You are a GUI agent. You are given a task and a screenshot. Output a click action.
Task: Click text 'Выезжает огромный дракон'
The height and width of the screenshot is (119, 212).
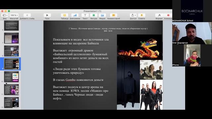pos(73,51)
